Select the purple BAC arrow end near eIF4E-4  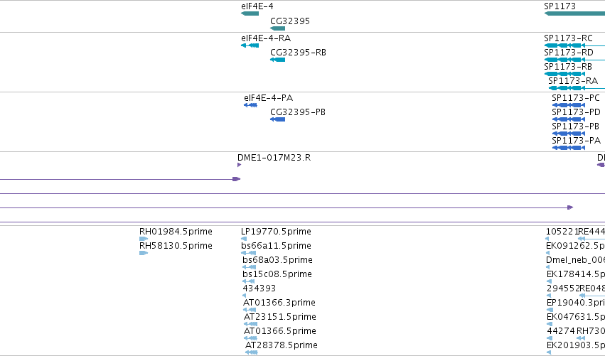tap(237, 179)
